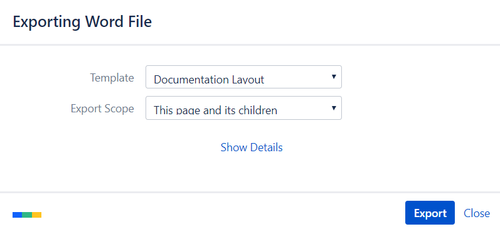Click empty header area right of the title
Viewport: 500px width, 229px height.
point(319,22)
